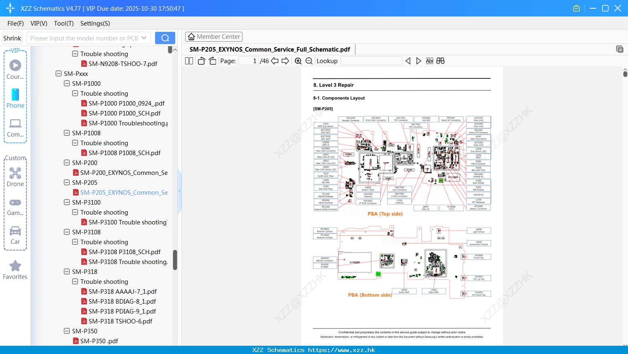Collapse the SM-P3108 node
Viewport: 628px width, 354px height.
[x=67, y=232]
